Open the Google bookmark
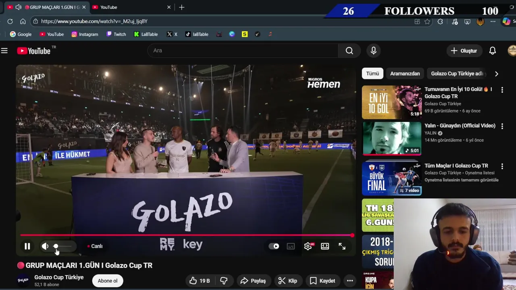 tap(21, 34)
